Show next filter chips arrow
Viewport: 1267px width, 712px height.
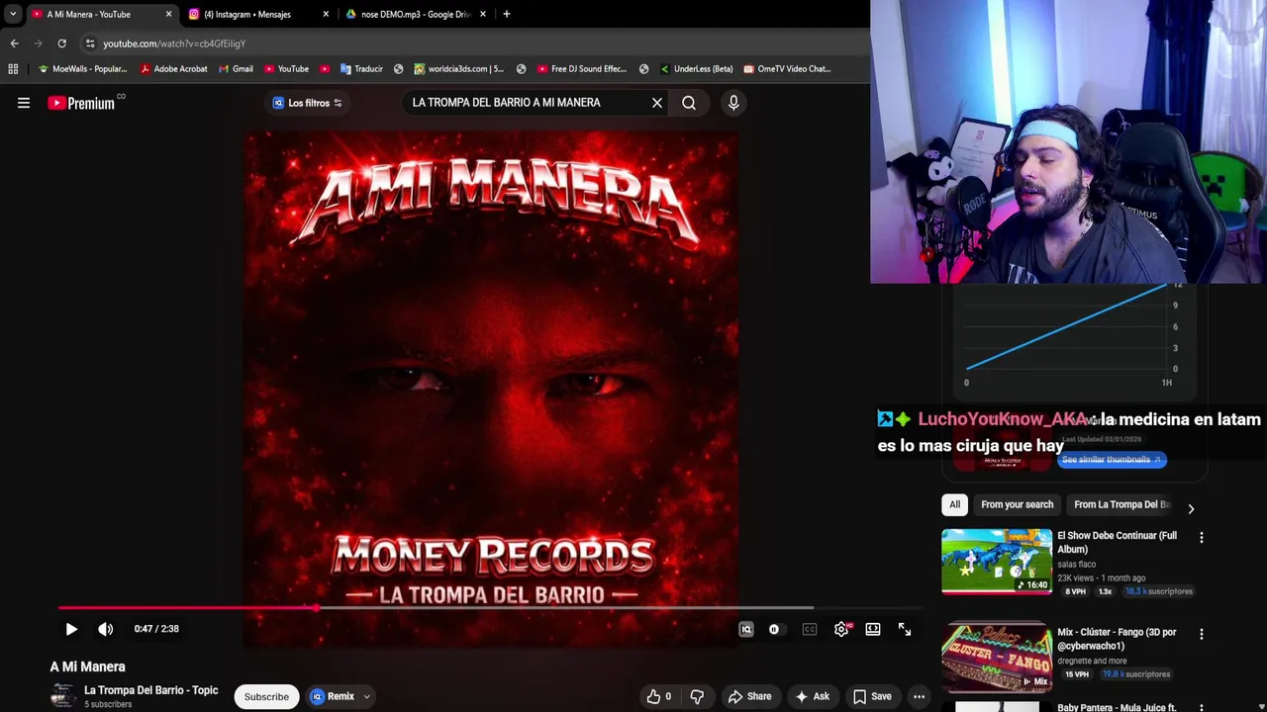tap(1191, 508)
